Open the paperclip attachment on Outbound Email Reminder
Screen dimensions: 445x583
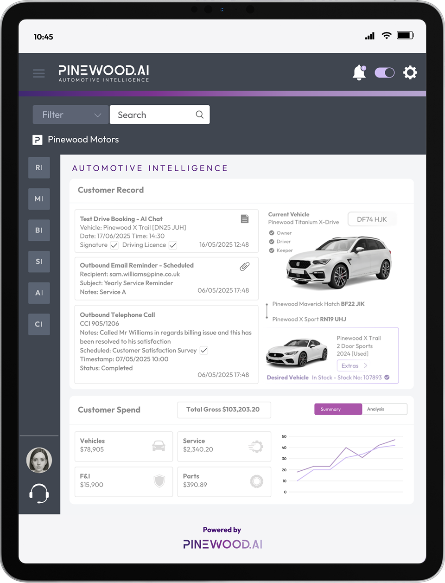click(244, 266)
